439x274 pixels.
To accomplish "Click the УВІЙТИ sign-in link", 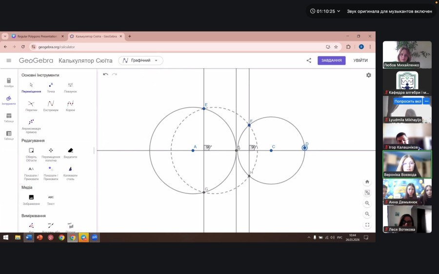I will (x=360, y=60).
